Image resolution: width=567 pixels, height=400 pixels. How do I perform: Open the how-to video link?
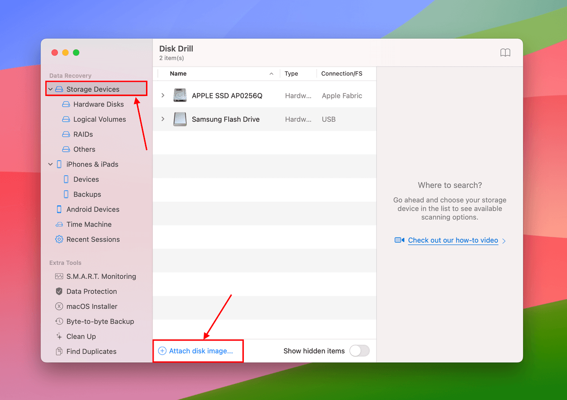[x=453, y=240]
